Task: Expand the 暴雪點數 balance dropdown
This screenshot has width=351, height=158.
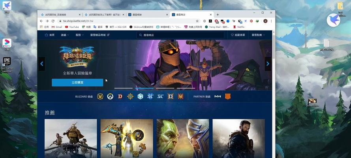Action: tap(258, 35)
